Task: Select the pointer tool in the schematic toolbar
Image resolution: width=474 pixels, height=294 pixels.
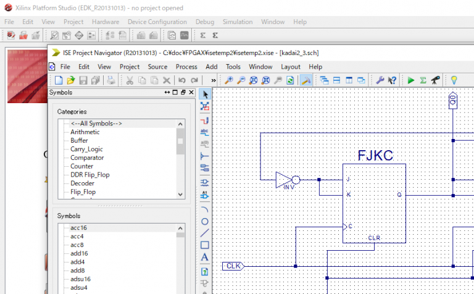Action: pyautogui.click(x=206, y=94)
